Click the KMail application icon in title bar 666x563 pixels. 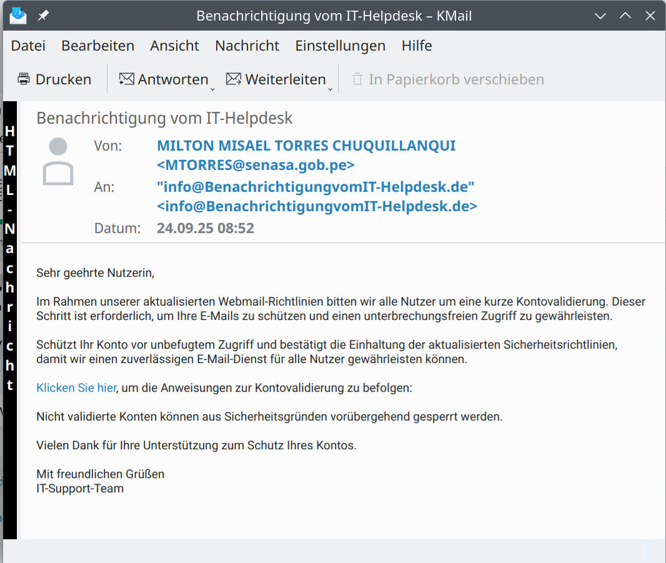18,16
